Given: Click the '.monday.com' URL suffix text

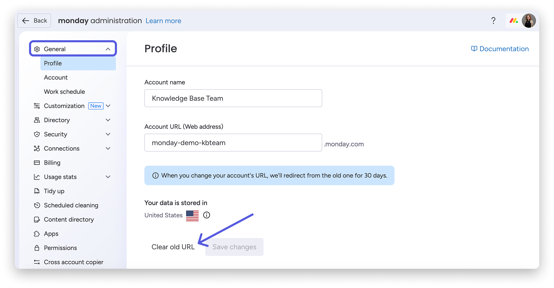Looking at the screenshot, I should (344, 144).
